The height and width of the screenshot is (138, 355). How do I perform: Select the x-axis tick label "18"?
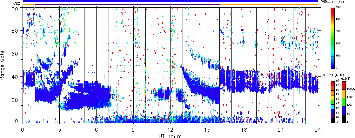coord(244,130)
